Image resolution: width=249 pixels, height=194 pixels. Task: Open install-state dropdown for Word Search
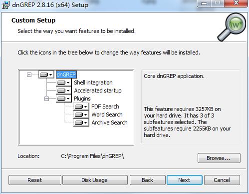click(81, 114)
